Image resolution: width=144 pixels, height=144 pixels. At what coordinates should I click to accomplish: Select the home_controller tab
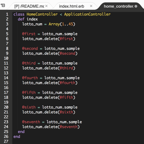coord(119,6)
